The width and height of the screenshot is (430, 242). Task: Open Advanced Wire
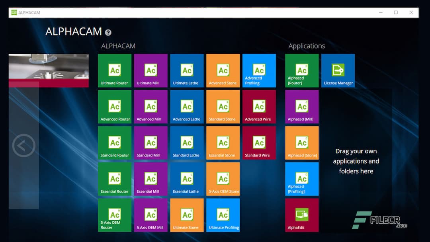(x=259, y=106)
